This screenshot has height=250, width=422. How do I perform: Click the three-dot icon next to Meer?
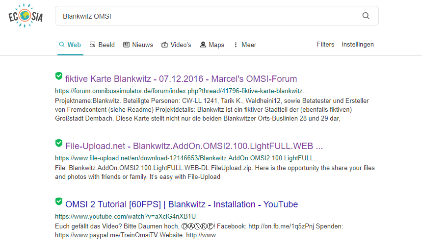tap(236, 45)
